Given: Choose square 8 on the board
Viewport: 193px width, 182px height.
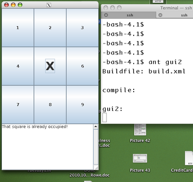Looking at the screenshot, I should click(50, 105).
